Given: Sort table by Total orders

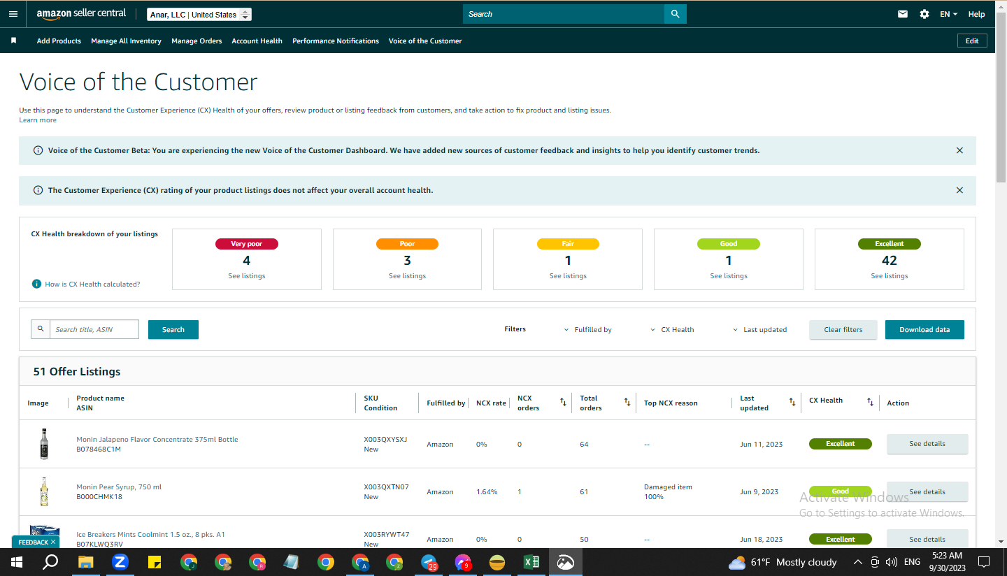Looking at the screenshot, I should (x=627, y=402).
